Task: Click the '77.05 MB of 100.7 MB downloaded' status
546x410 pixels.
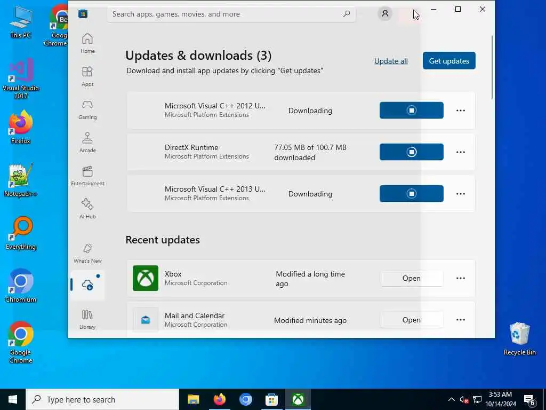Action: coord(310,152)
